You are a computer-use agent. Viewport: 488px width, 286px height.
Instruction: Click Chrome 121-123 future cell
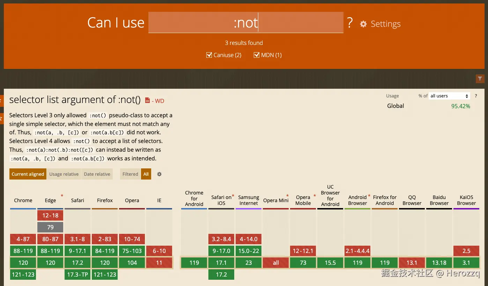pyautogui.click(x=23, y=275)
